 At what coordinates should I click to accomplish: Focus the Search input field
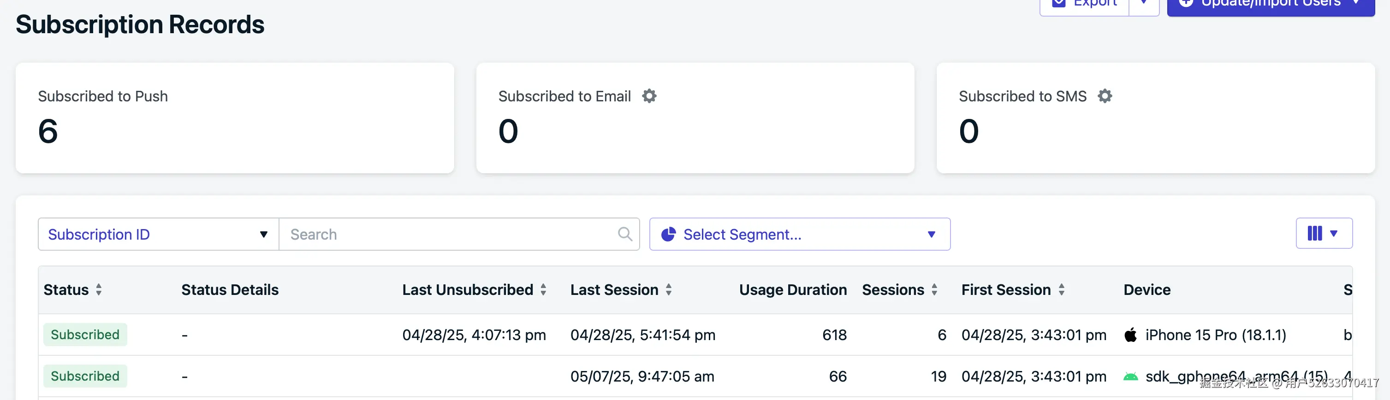[448, 234]
